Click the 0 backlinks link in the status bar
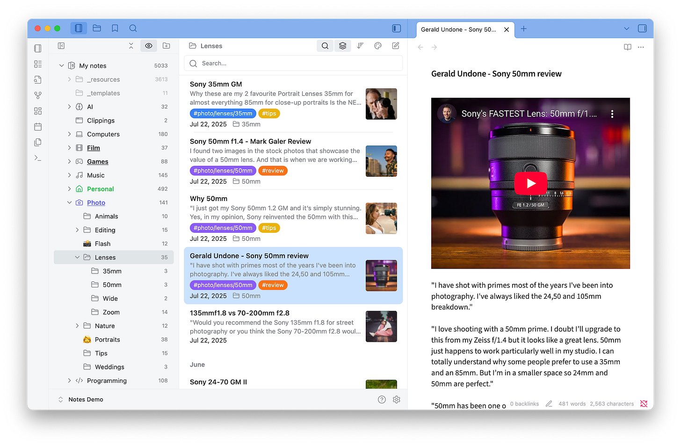 click(x=524, y=403)
